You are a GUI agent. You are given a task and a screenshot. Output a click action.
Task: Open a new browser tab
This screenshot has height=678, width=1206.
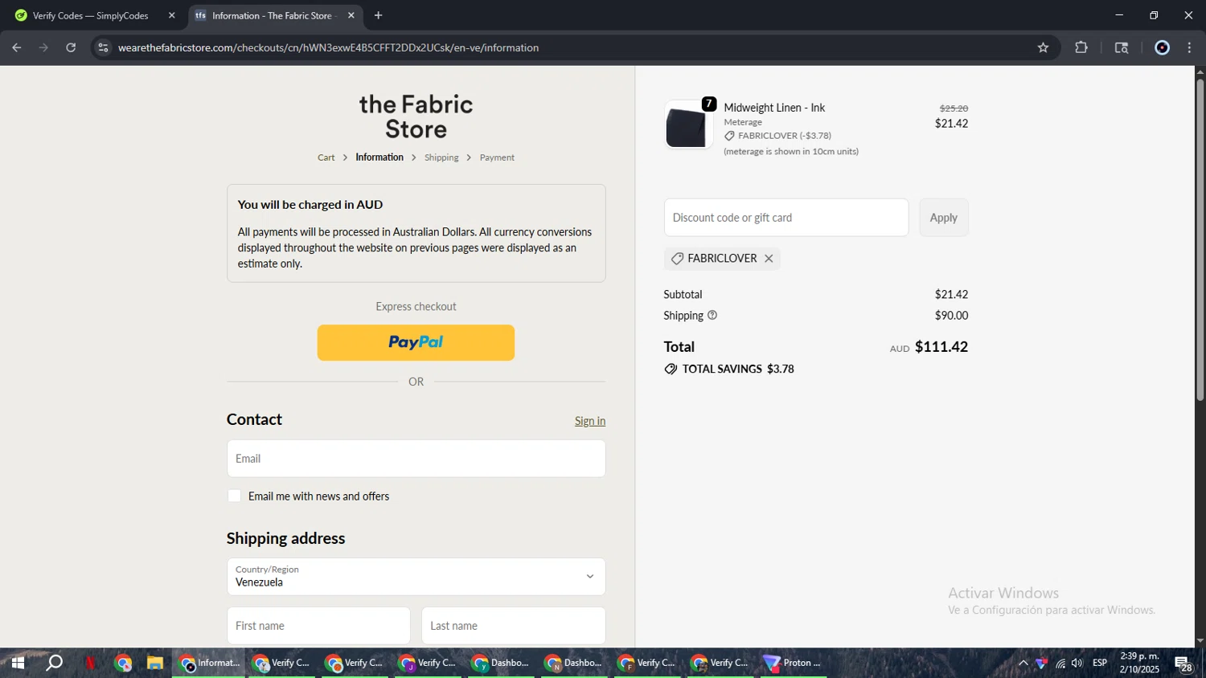click(x=378, y=15)
